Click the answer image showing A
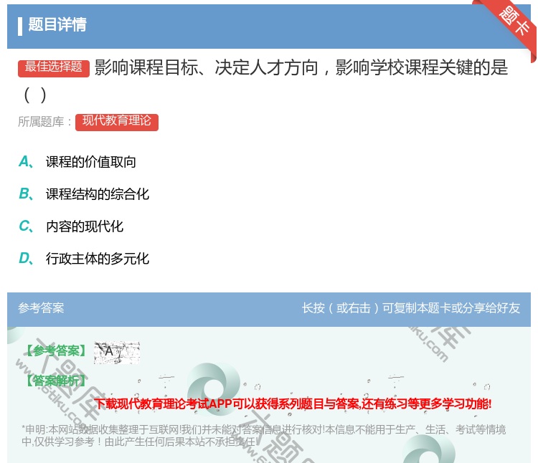The width and height of the screenshot is (538, 463). (x=117, y=353)
